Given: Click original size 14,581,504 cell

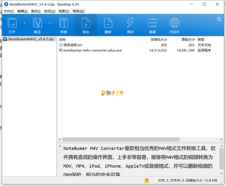Looking at the screenshot, I should [x=186, y=50].
